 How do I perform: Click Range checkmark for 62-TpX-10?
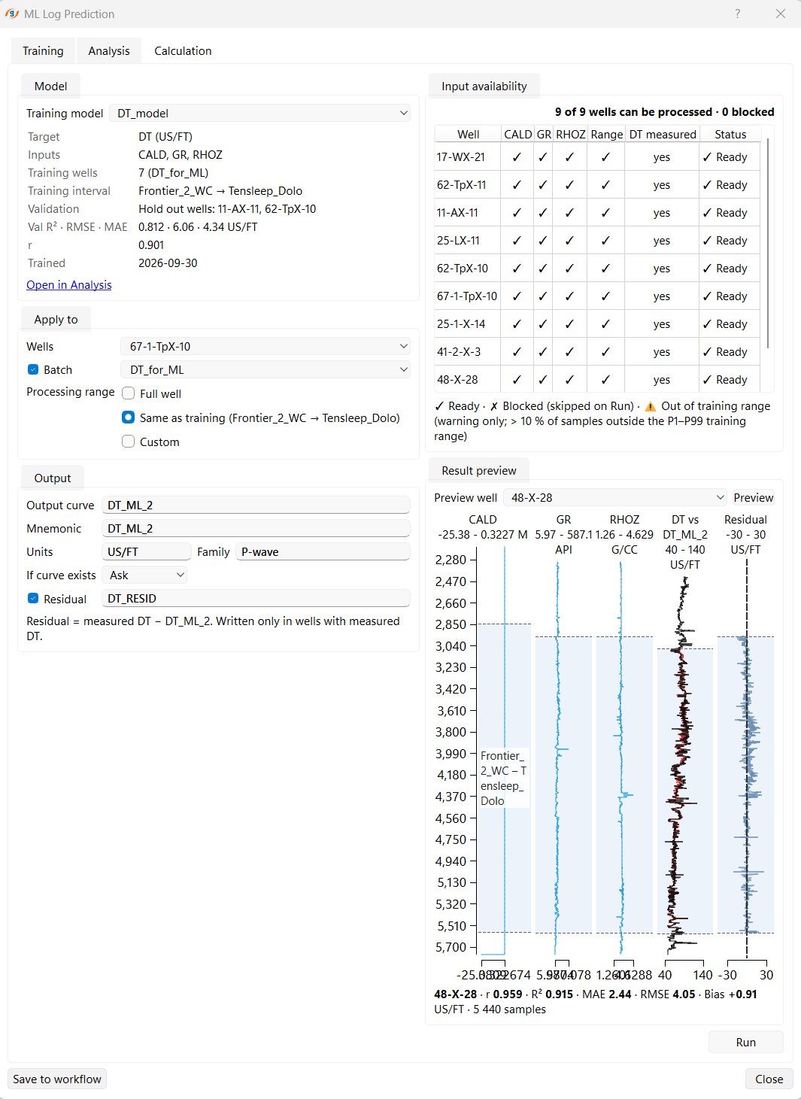coord(605,268)
